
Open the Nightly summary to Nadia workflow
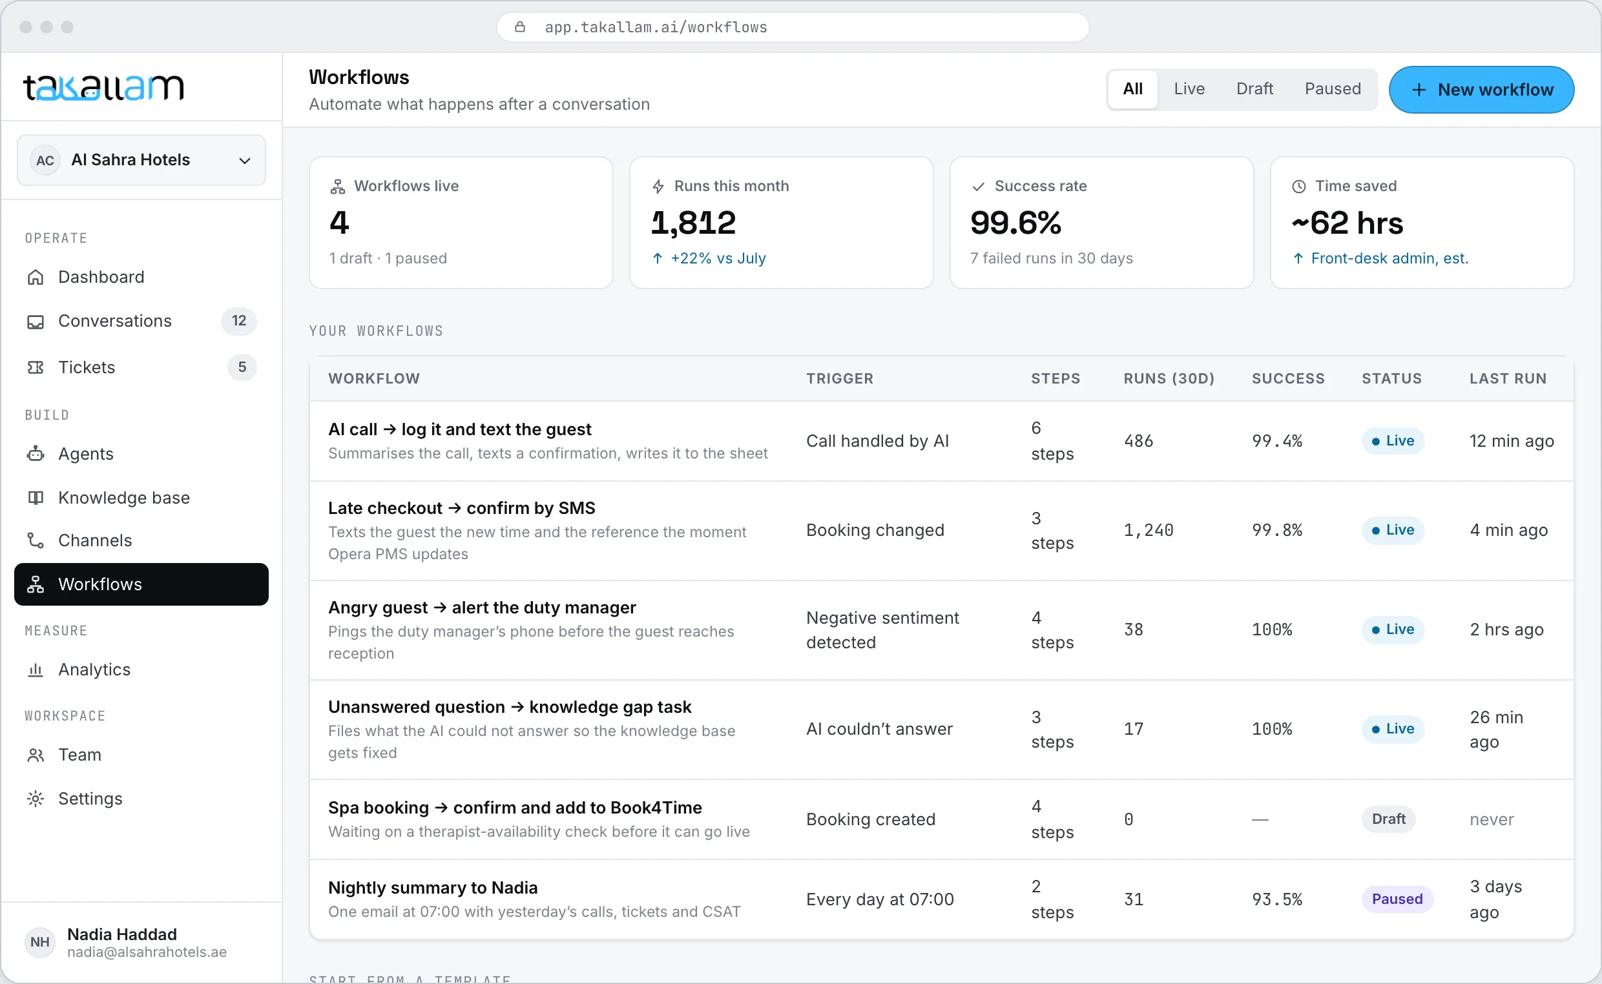pyautogui.click(x=941, y=900)
